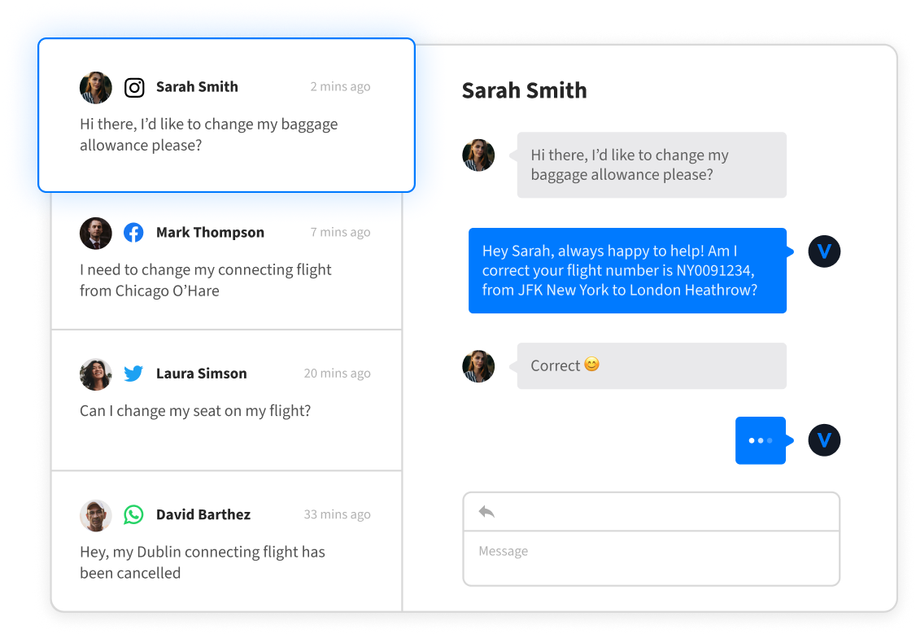This screenshot has width=916, height=634.
Task: Click the 2 mins ago timestamp
Action: click(x=340, y=86)
